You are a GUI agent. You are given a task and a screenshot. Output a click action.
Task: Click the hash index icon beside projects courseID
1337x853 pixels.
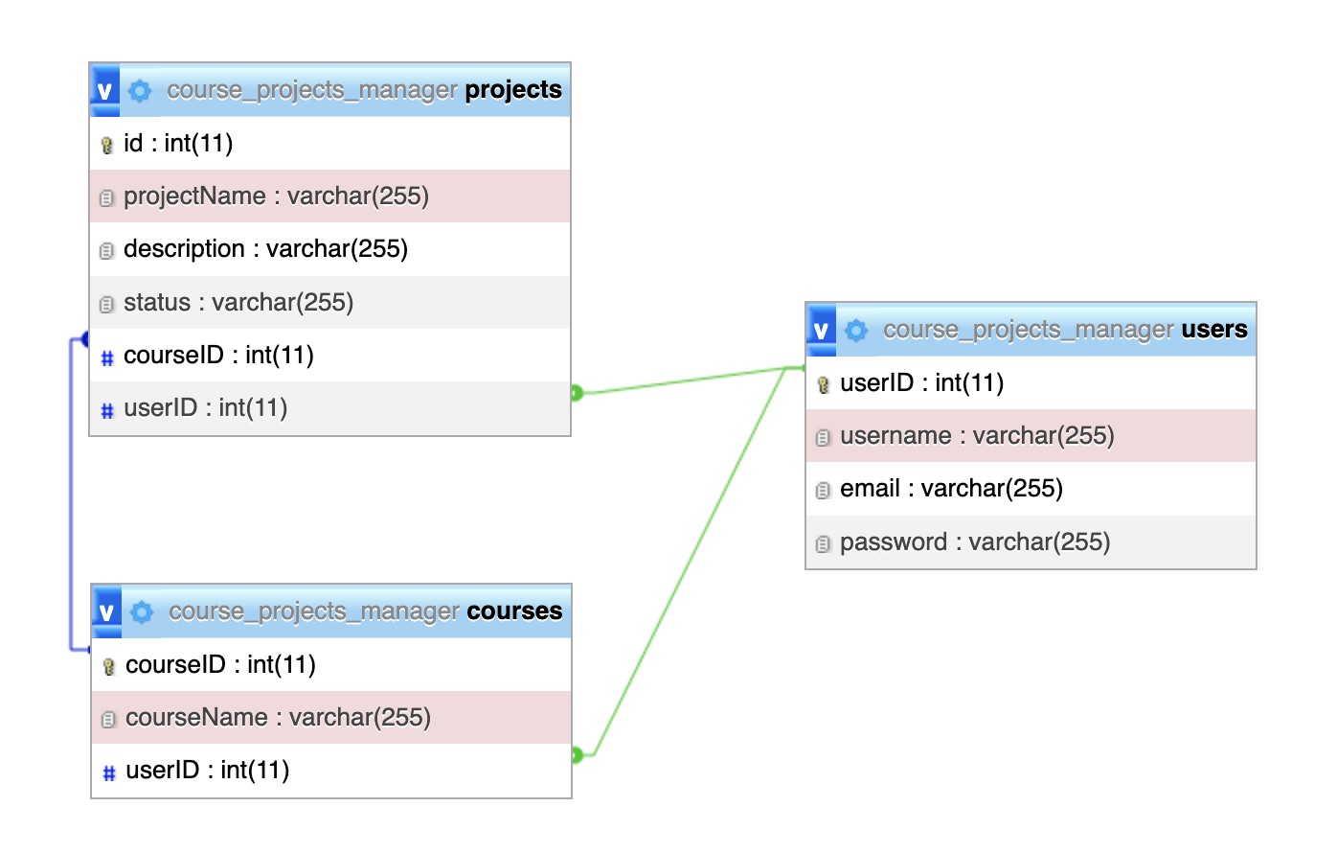point(107,358)
